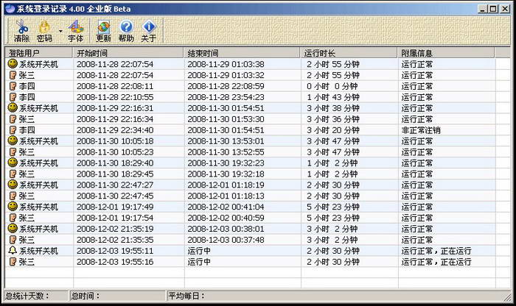Select duration cell 3 小时 20 分钟
The height and width of the screenshot is (306, 516).
[x=332, y=130]
